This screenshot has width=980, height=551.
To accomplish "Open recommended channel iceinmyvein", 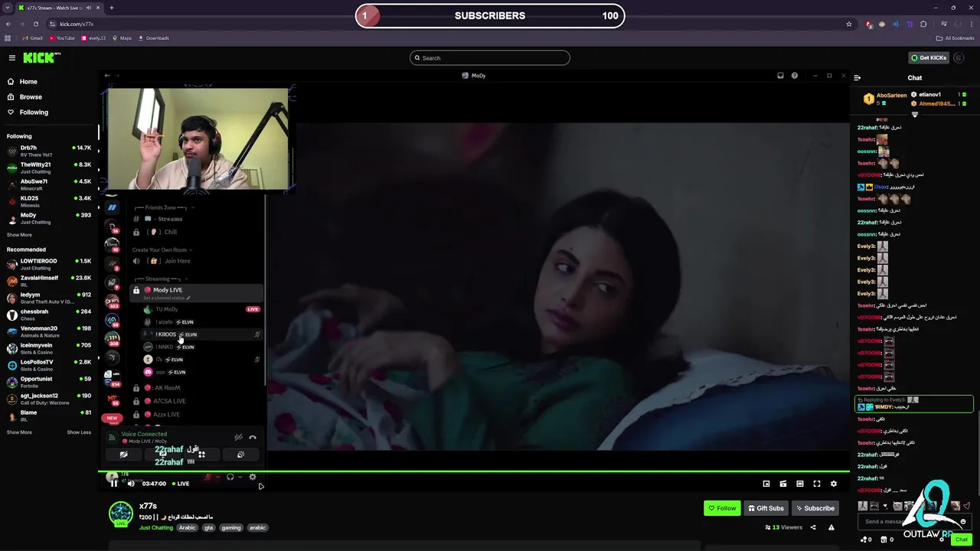I will (49, 348).
